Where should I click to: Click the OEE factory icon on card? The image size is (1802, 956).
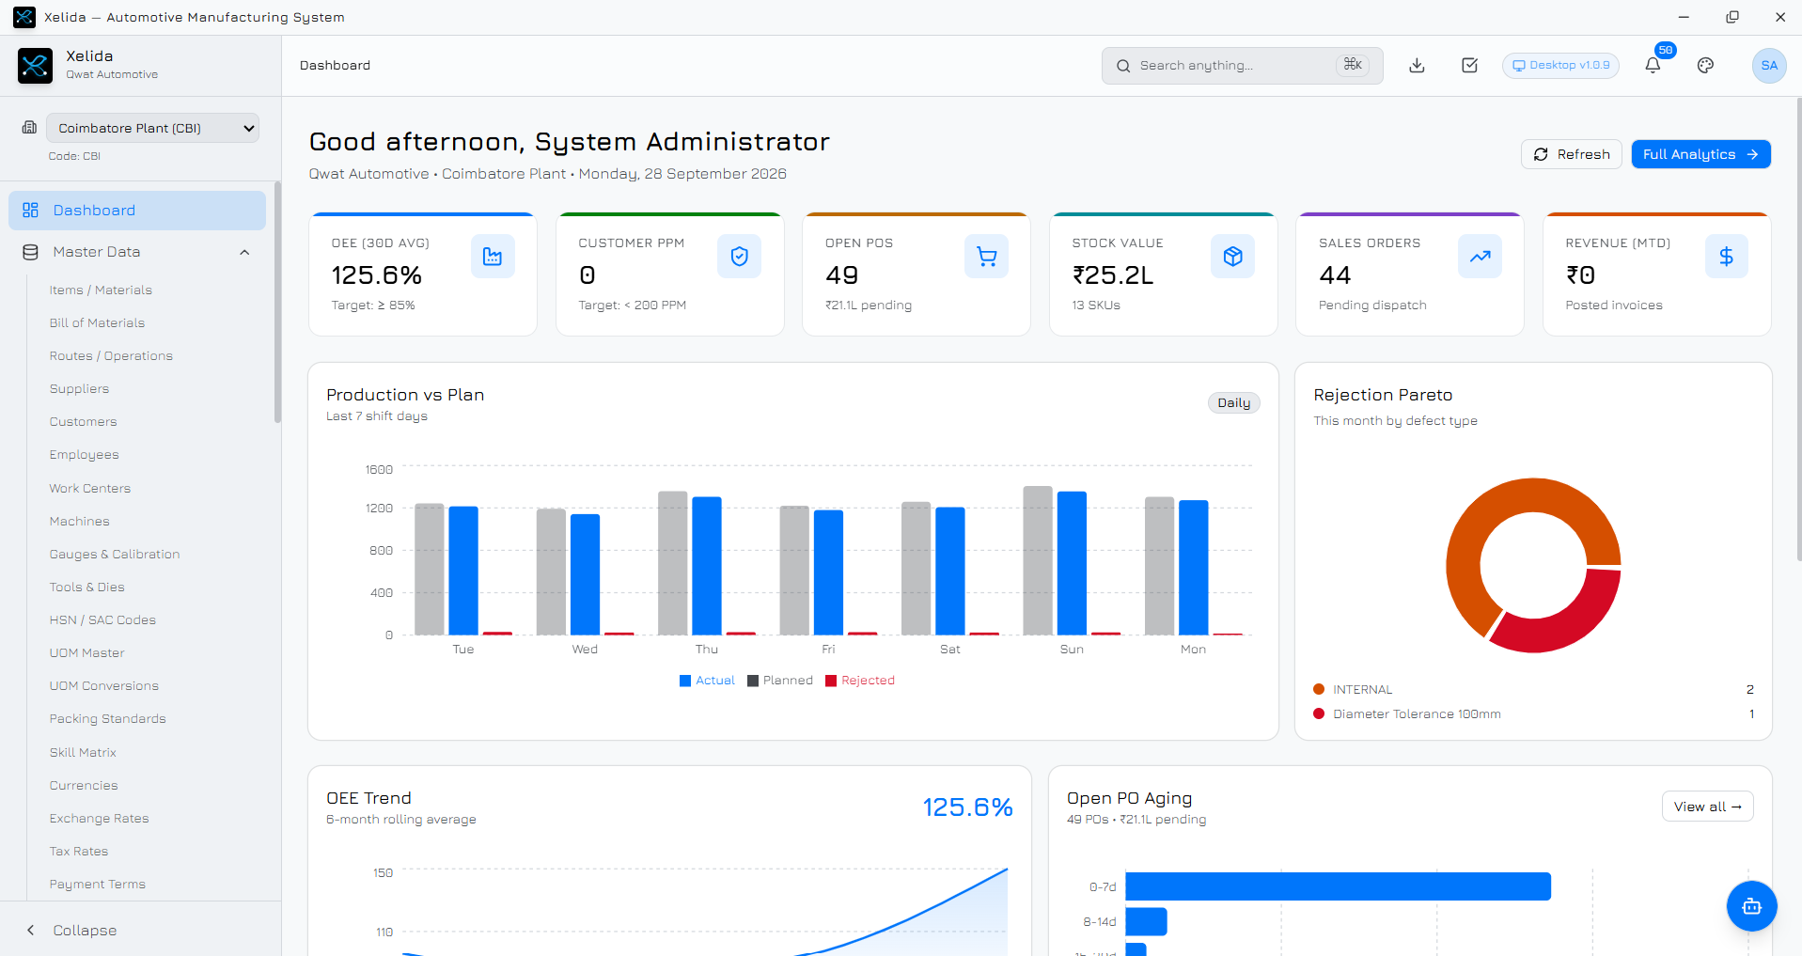tap(493, 257)
